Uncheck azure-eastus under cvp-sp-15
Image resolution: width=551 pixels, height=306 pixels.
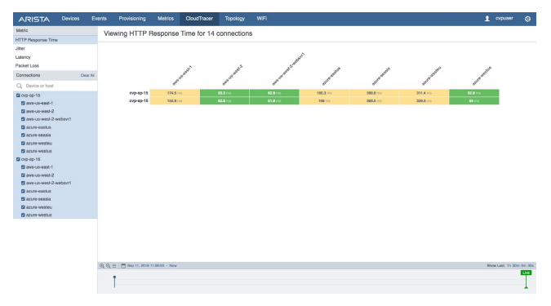coord(23,127)
